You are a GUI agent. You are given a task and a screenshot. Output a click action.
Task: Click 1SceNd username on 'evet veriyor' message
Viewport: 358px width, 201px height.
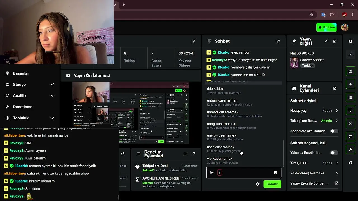pos(223,52)
